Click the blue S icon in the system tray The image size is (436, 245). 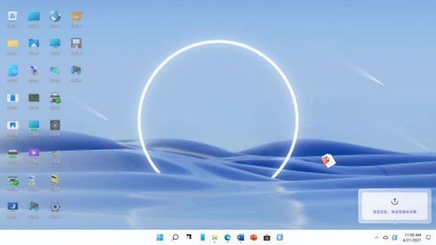394,238
